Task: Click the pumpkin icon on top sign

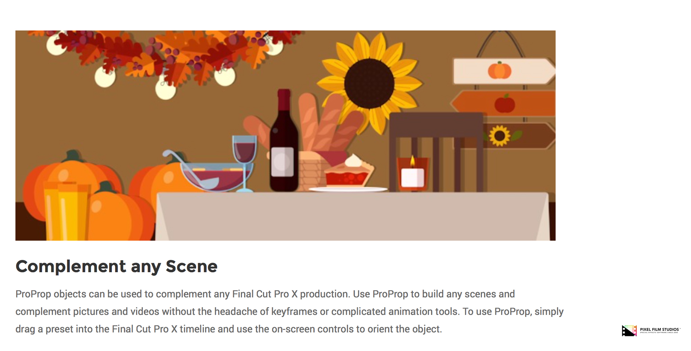Action: pos(499,71)
